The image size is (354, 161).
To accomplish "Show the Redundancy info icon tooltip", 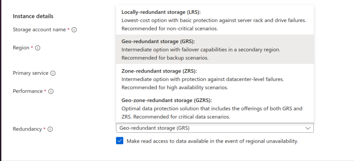I will click(x=50, y=129).
